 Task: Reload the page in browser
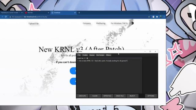[6, 17]
